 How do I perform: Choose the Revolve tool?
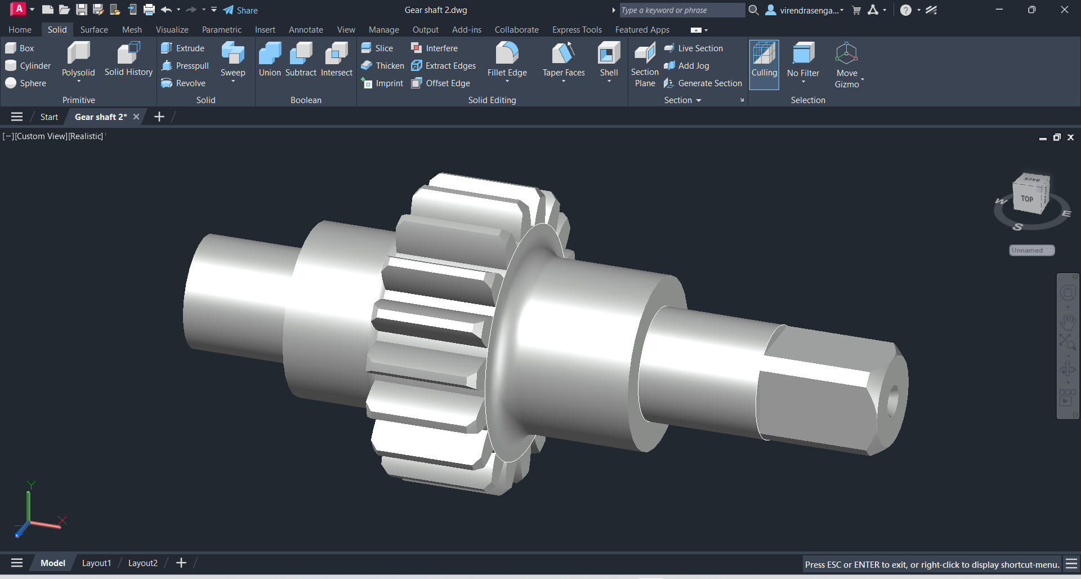(184, 83)
